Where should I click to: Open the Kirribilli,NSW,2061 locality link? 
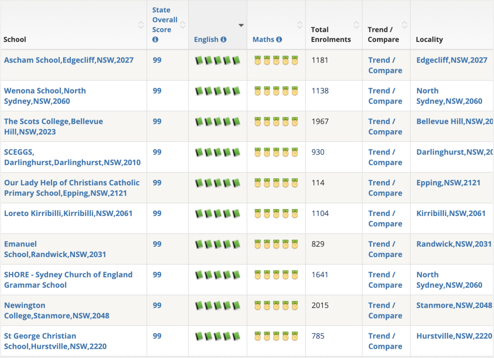click(x=451, y=213)
